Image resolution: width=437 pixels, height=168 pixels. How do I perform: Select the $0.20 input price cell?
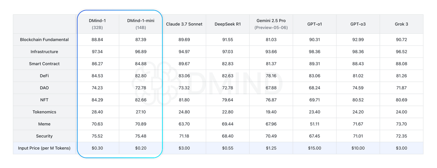click(141, 148)
